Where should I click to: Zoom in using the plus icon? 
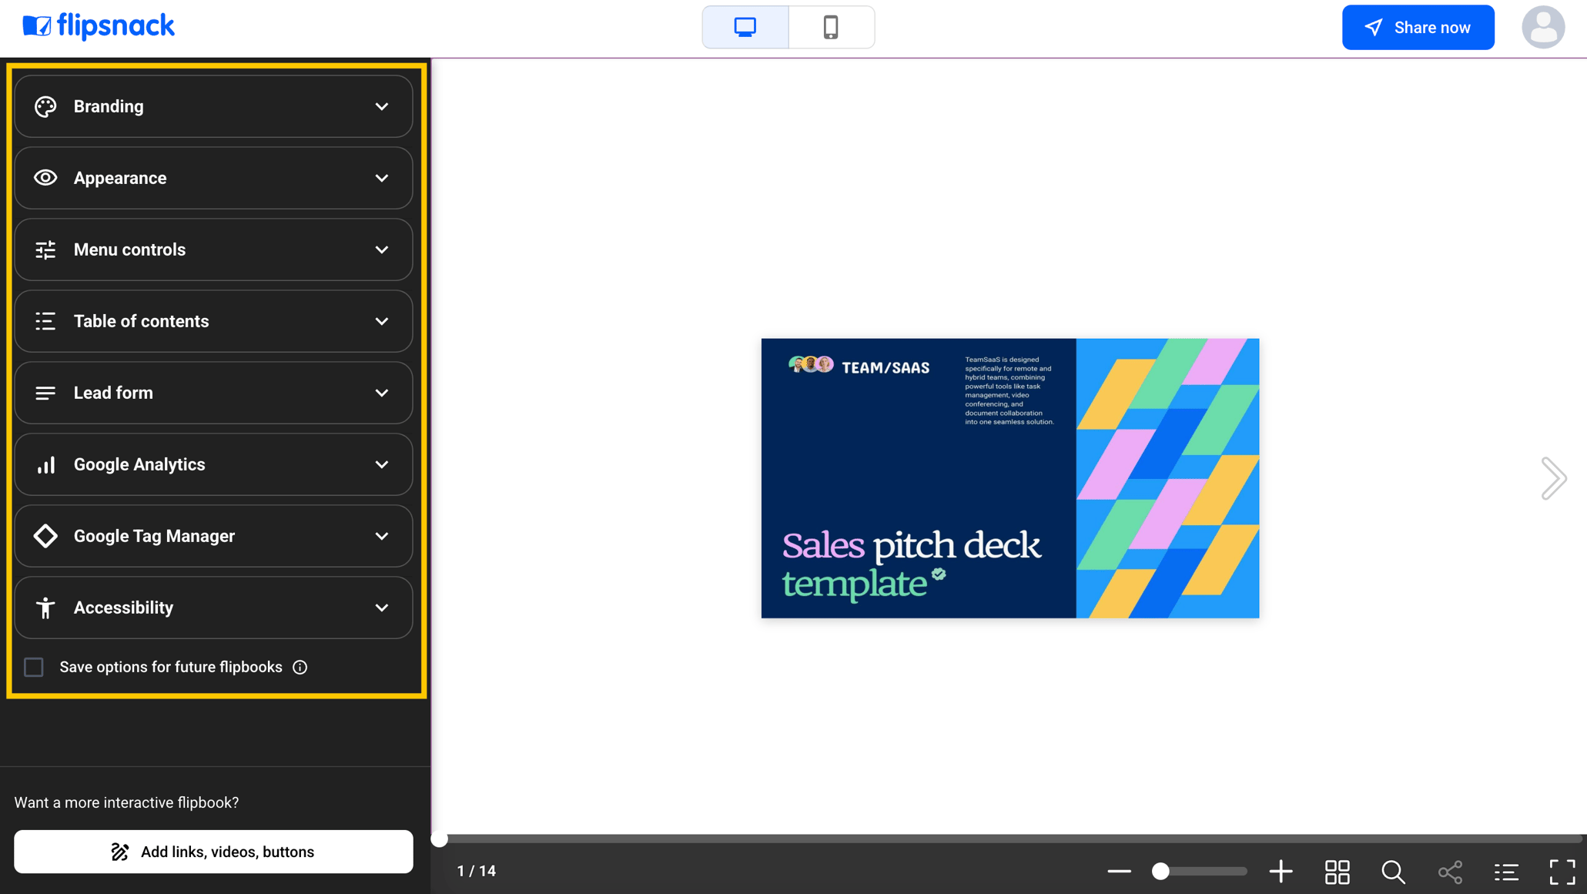tap(1281, 871)
